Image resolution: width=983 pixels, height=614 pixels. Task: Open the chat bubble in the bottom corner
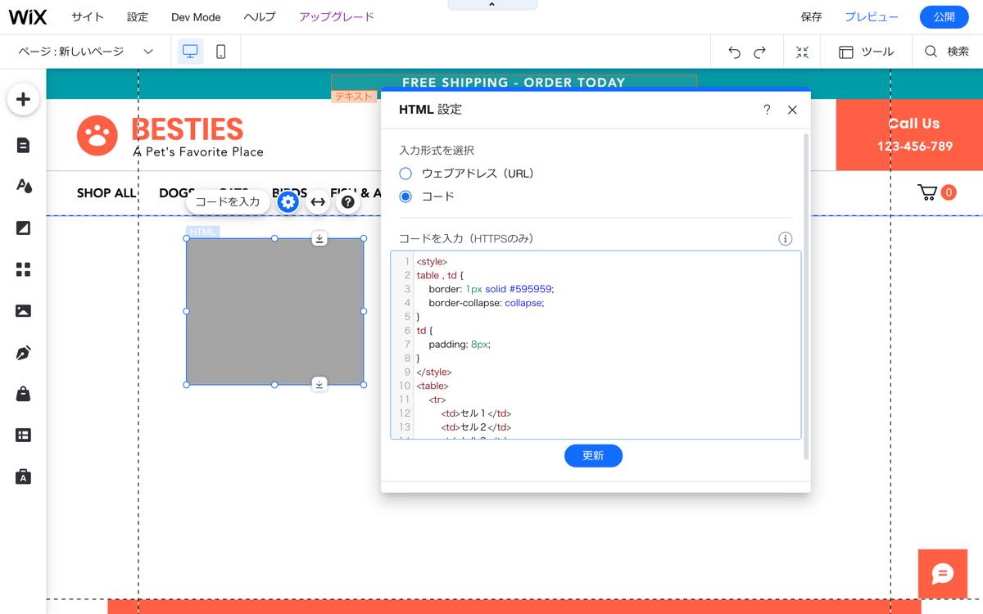(x=942, y=574)
